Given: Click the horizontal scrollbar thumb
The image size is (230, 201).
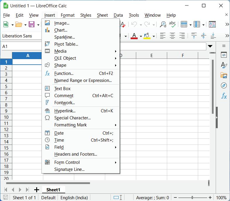Looking at the screenshot, I should (48, 183).
